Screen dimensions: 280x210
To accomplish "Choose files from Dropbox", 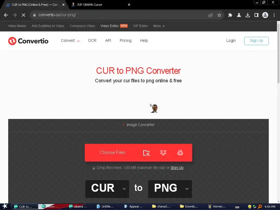I will (163, 153).
